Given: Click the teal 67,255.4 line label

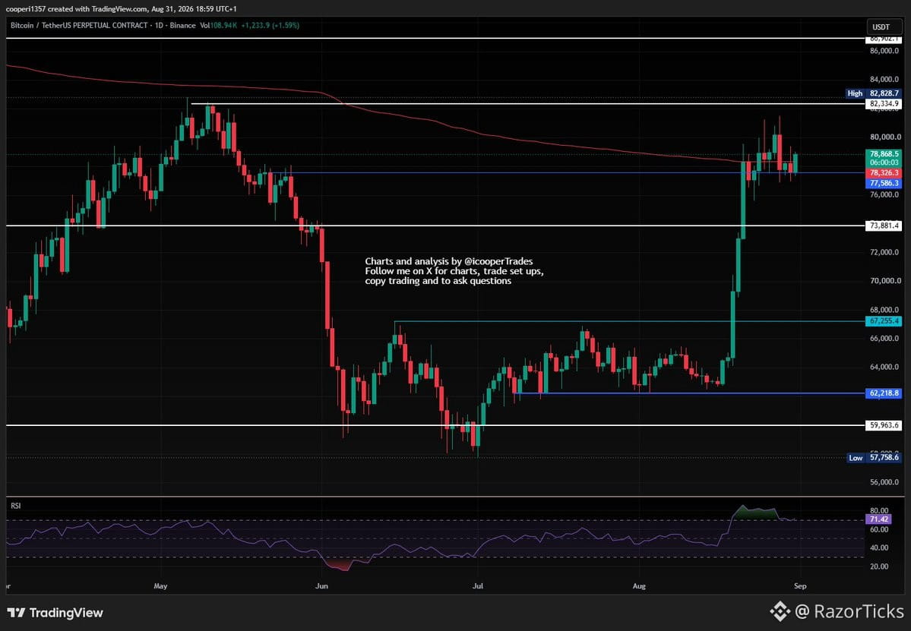Looking at the screenshot, I should tap(884, 321).
